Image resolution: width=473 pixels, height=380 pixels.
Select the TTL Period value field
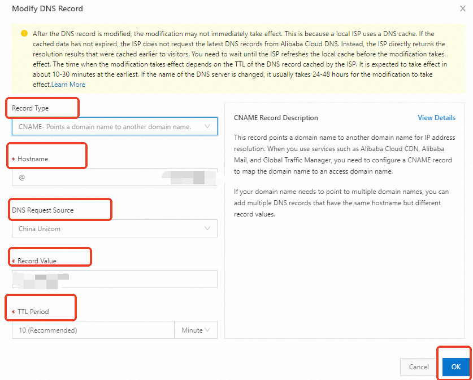(93, 330)
